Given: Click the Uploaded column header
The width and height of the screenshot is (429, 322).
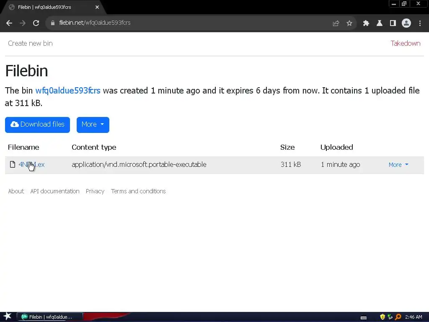Looking at the screenshot, I should click(336, 147).
